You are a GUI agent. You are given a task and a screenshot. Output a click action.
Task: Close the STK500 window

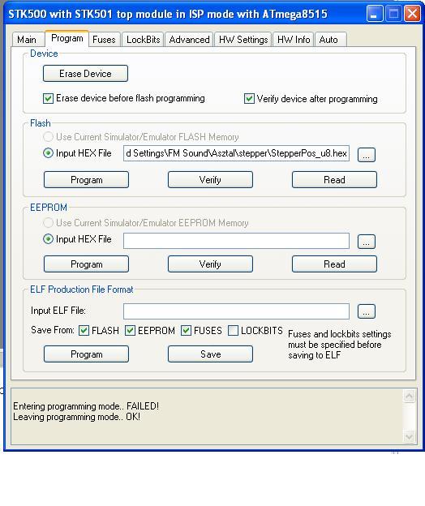pos(412,14)
